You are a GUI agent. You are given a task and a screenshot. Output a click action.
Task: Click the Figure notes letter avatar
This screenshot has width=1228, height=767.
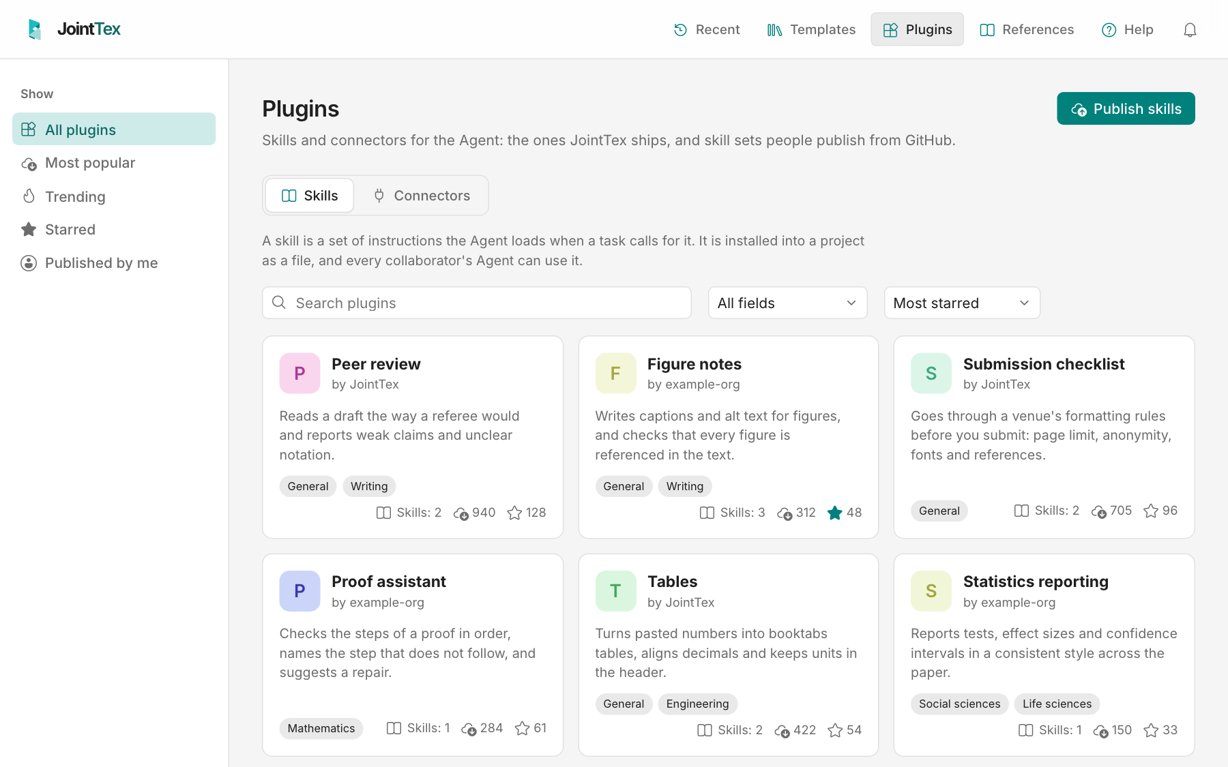615,373
